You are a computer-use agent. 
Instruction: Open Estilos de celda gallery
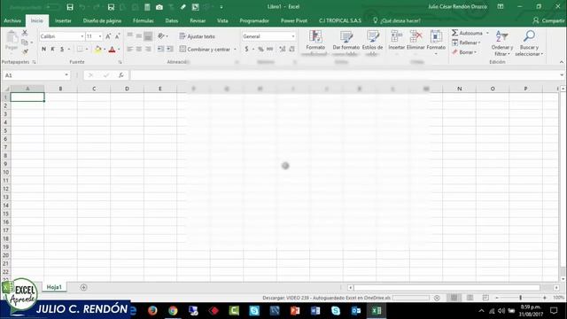(x=372, y=43)
